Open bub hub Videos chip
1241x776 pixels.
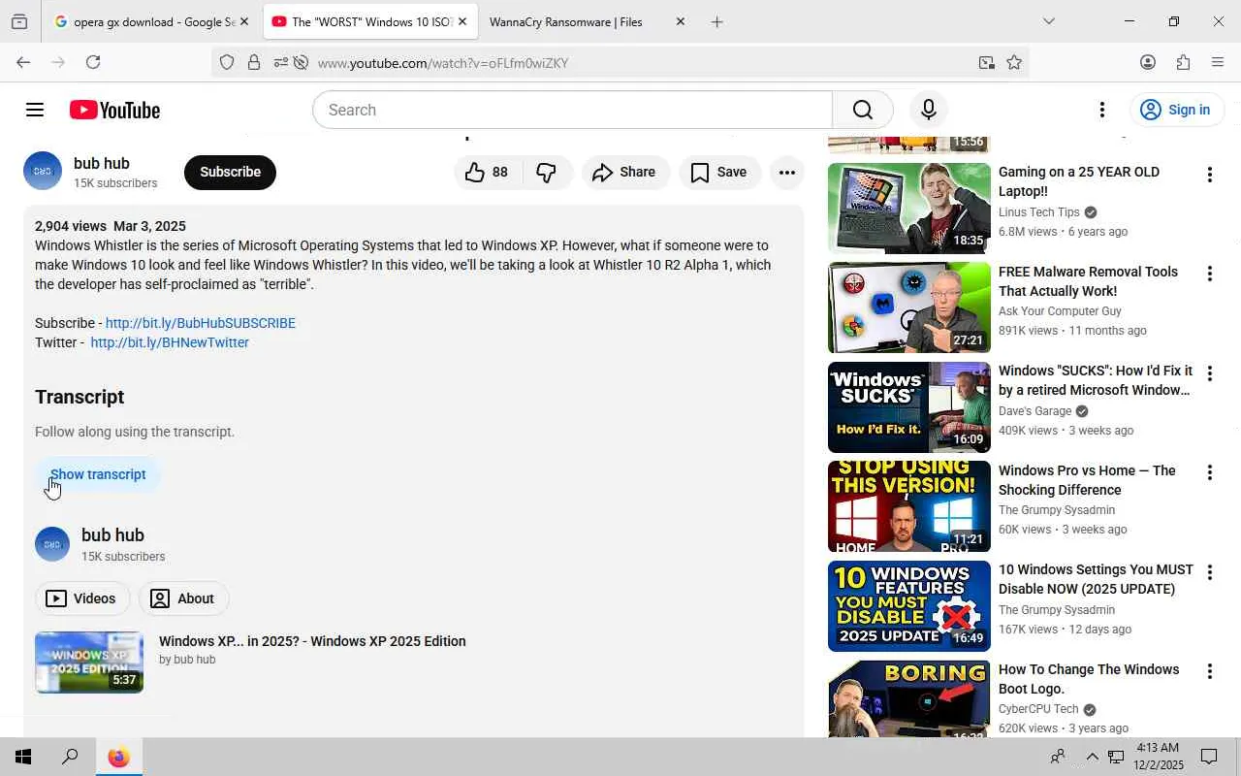pyautogui.click(x=82, y=598)
